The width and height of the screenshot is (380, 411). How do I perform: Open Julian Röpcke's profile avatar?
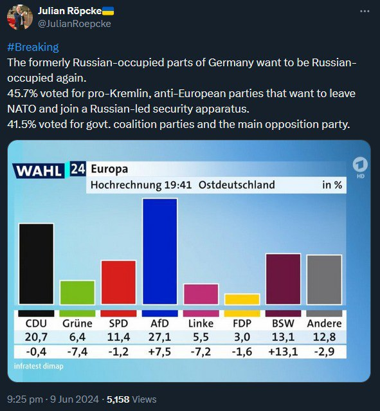point(20,17)
